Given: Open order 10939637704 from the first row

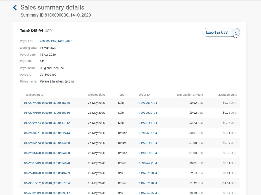Looking at the screenshot, I should click(148, 103).
